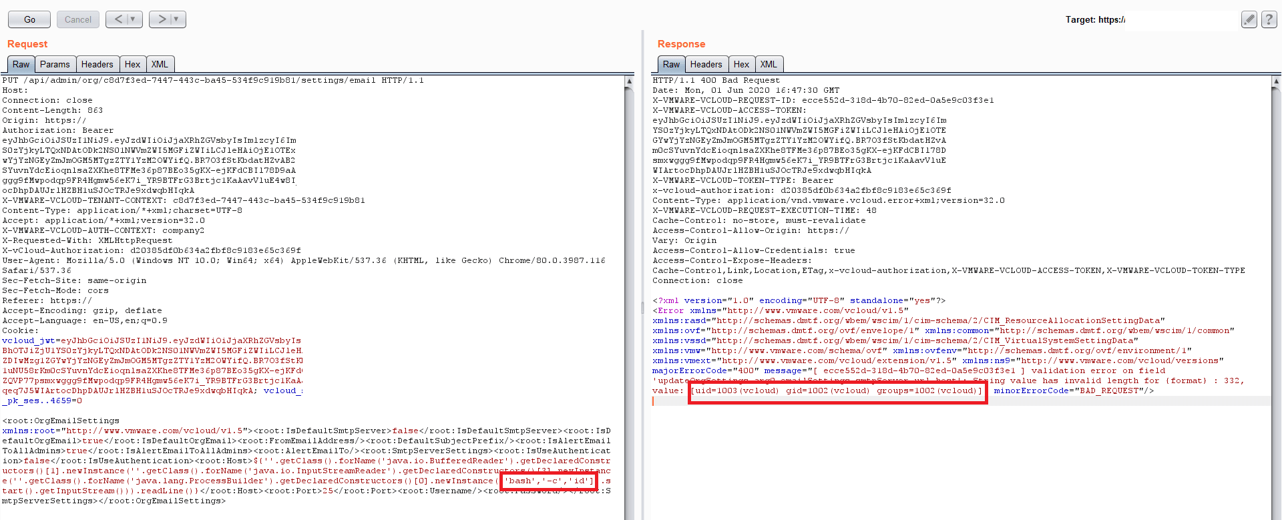Click the request pane scroll-up arrow
The height and width of the screenshot is (520, 1282).
tap(629, 81)
